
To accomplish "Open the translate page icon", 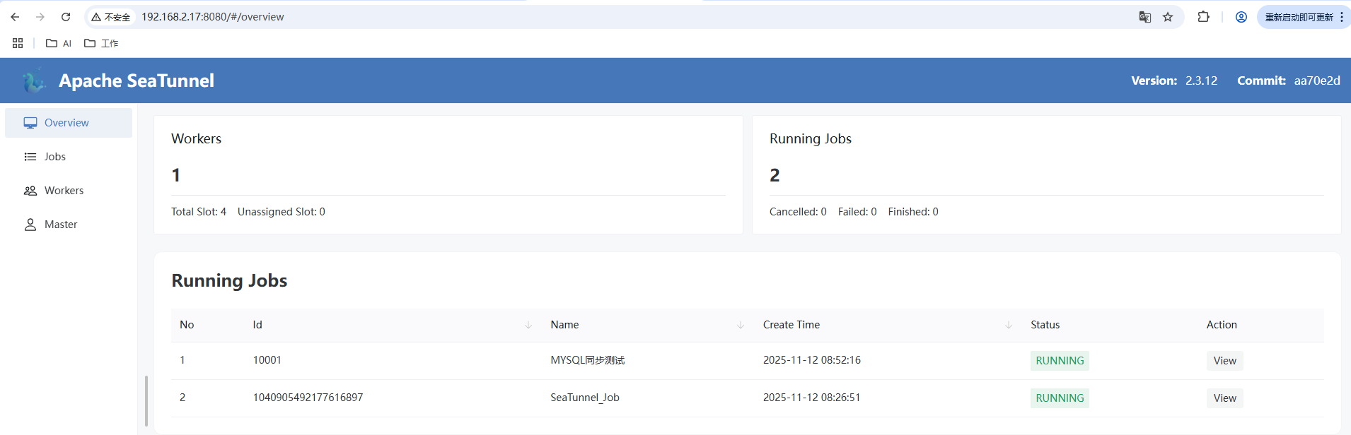I will [x=1144, y=17].
